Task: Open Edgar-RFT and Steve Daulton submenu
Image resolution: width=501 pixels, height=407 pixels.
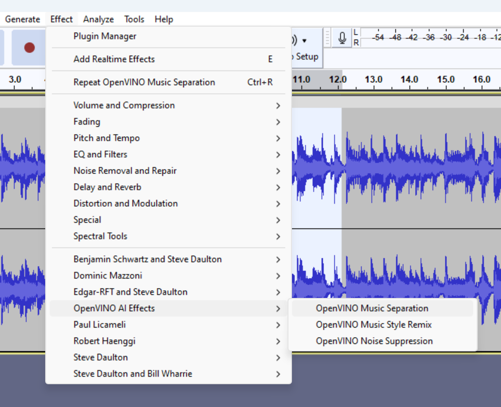Action: (x=168, y=292)
